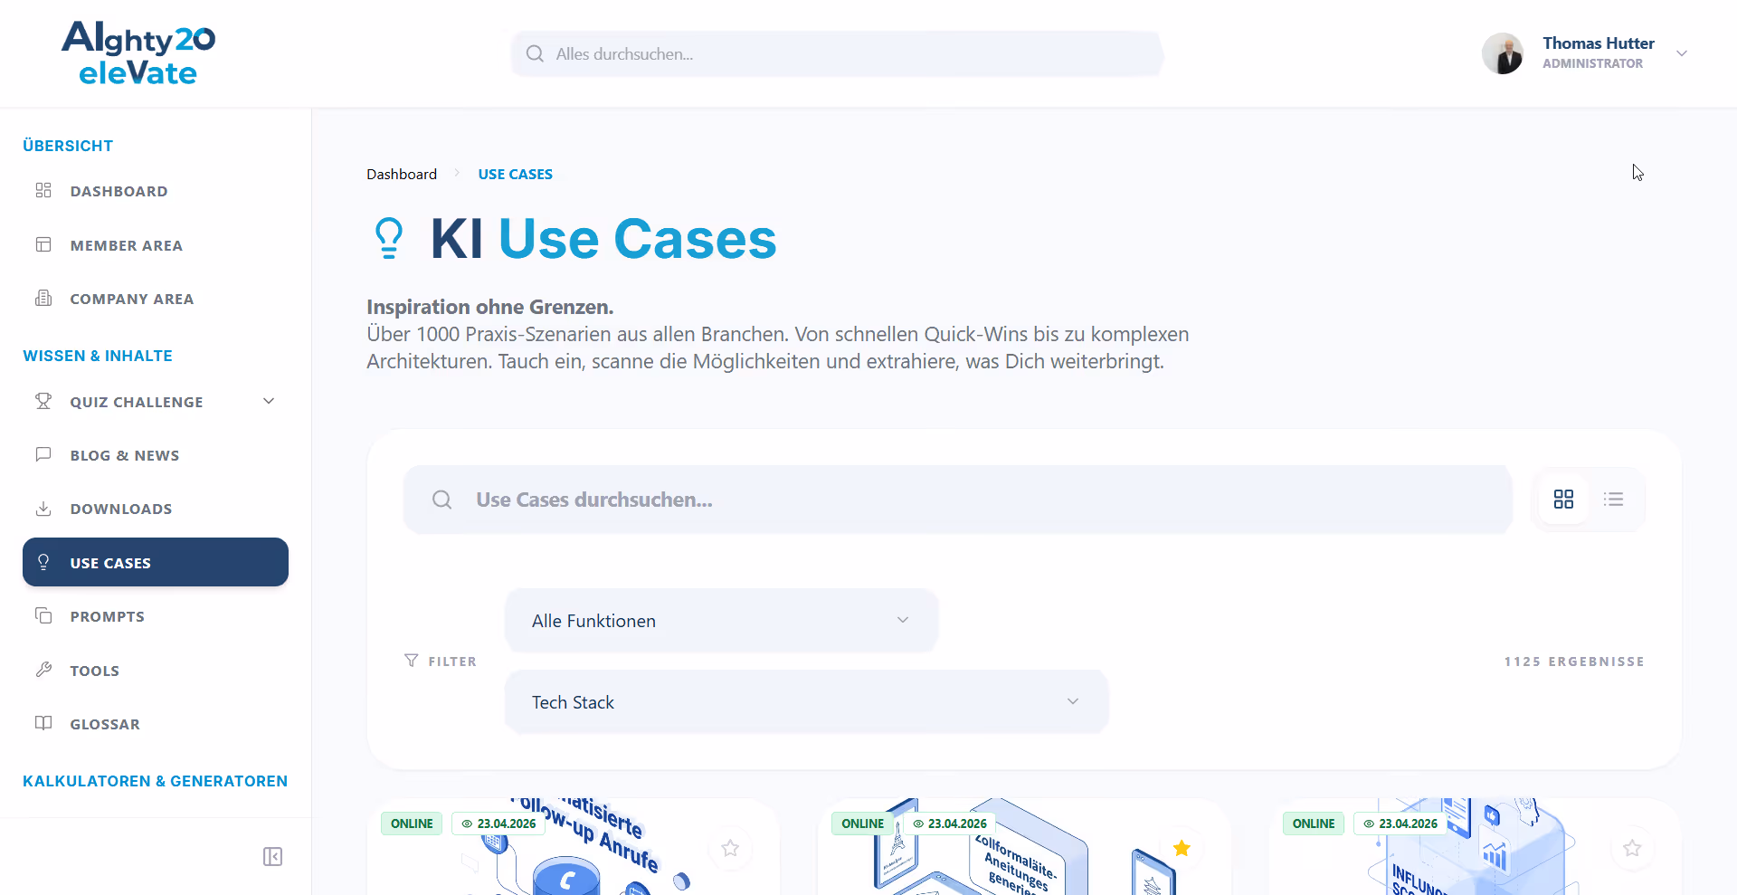
Task: Favorite the first use case card
Action: [730, 848]
